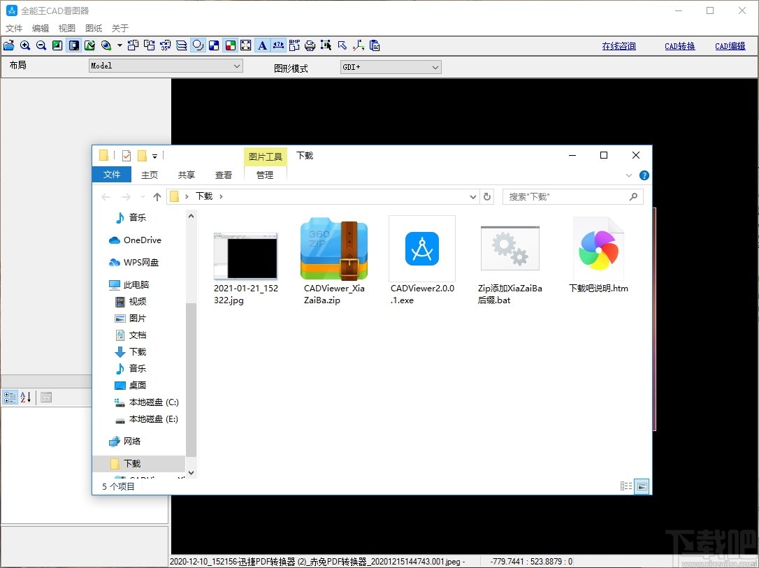Click the zoom in magnifier icon
Screen dimensions: 759x568
[25, 45]
